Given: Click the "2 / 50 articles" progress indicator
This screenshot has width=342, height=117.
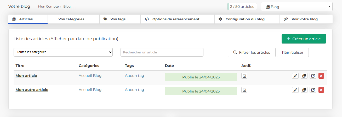Looking at the screenshot, I should click(x=242, y=7).
